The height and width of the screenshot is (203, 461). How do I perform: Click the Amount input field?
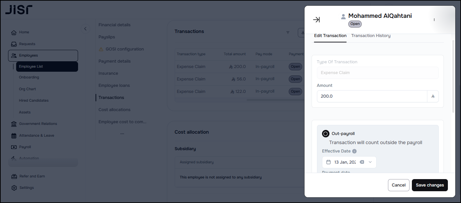pos(371,96)
